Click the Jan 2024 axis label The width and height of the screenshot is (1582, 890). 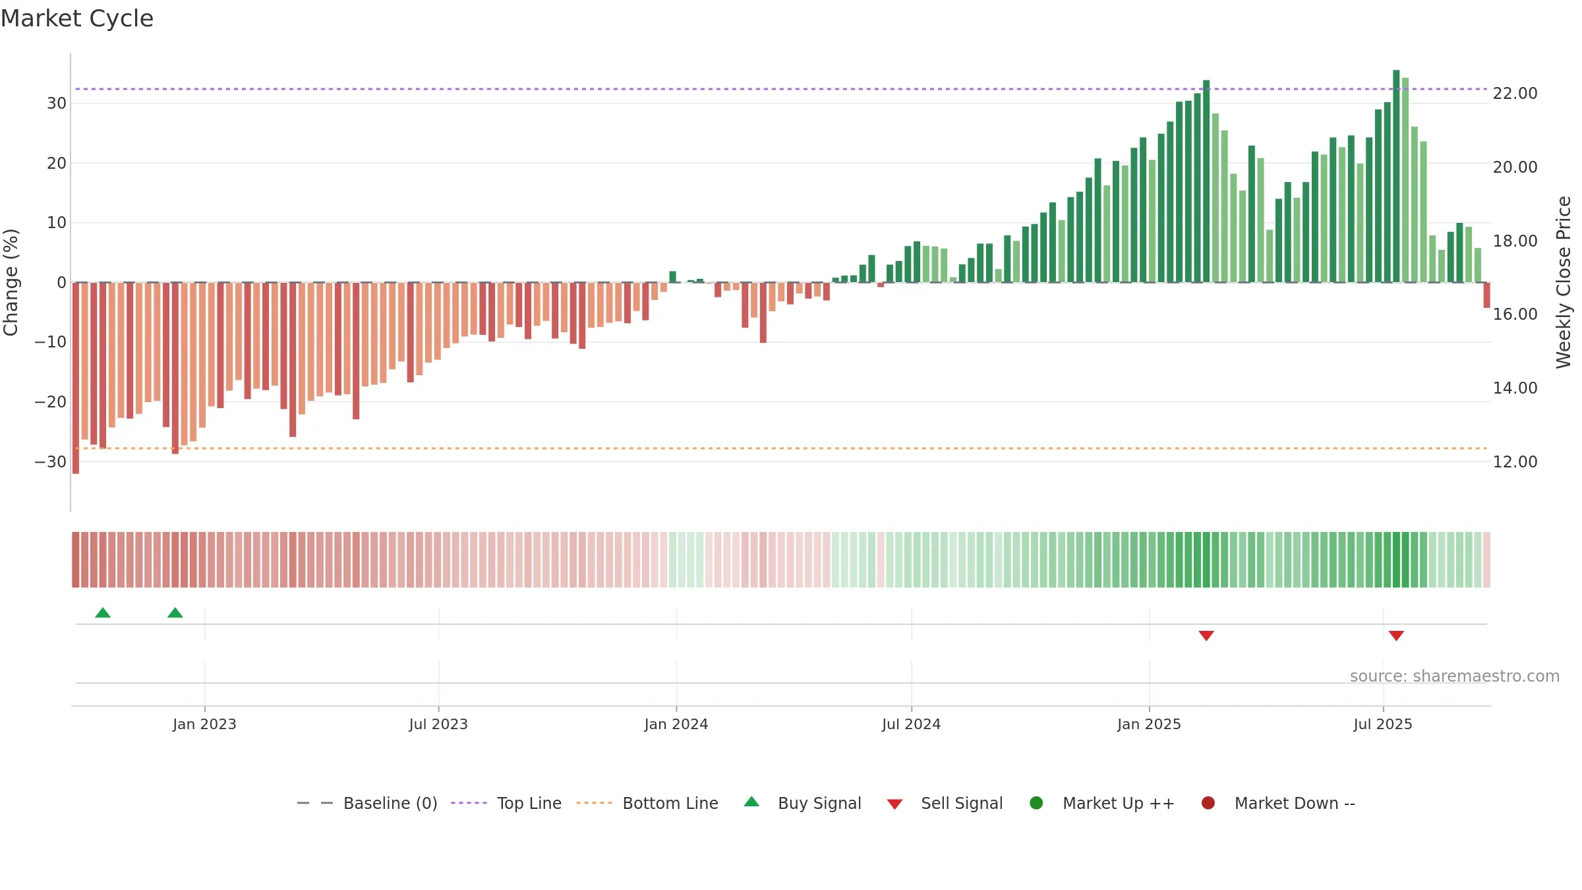[676, 724]
